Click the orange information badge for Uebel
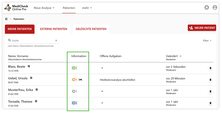Image resolution: width=222 pixels, height=113 pixels. tap(74, 80)
